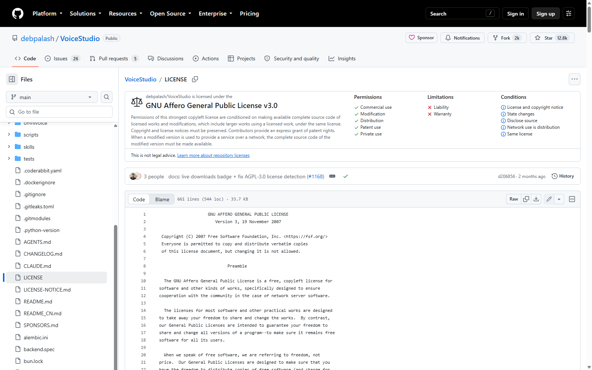This screenshot has height=370, width=592.
Task: Edit this file with pencil icon
Action: 549,199
